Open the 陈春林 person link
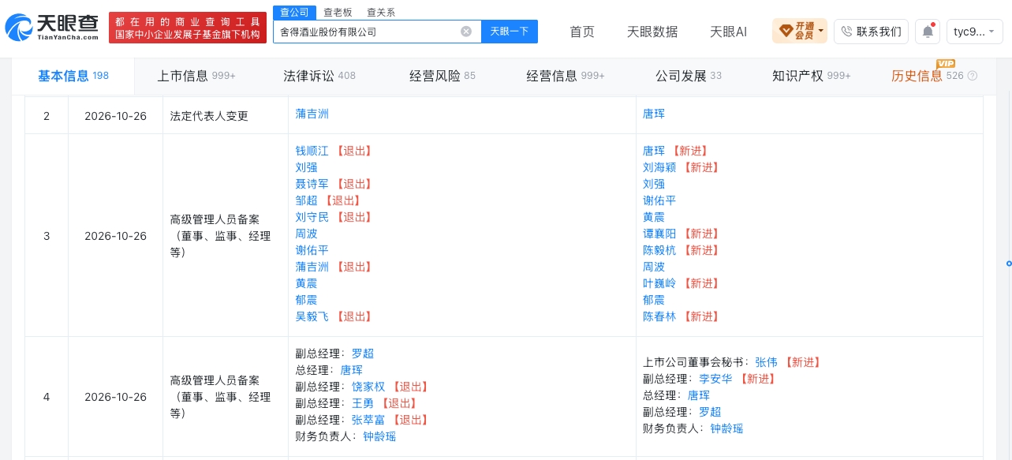Viewport: 1012px width, 460px height. pos(659,316)
